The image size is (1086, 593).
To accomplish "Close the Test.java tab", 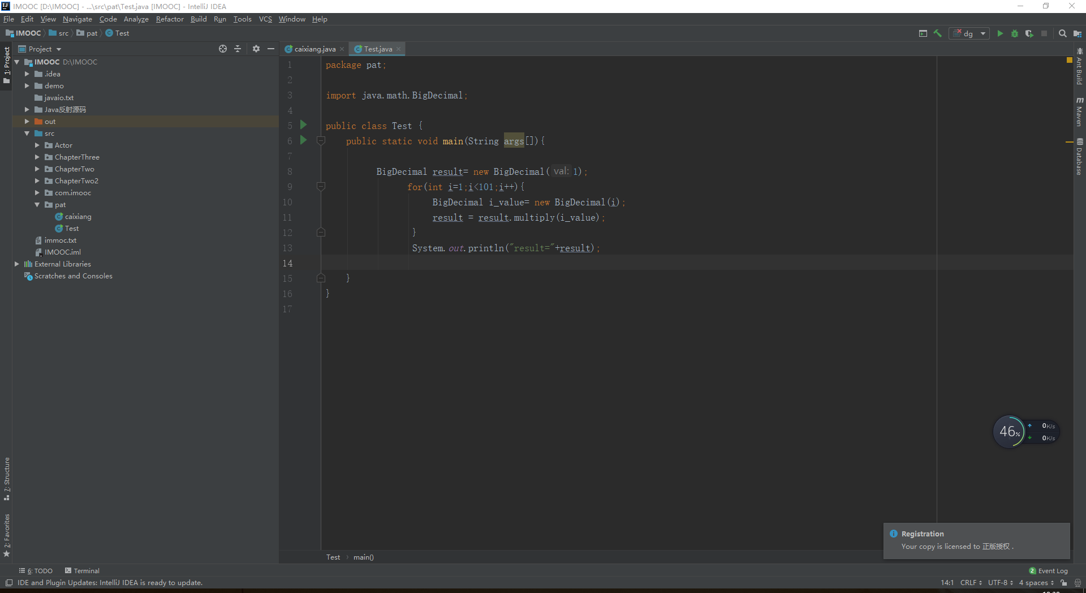I will 399,49.
